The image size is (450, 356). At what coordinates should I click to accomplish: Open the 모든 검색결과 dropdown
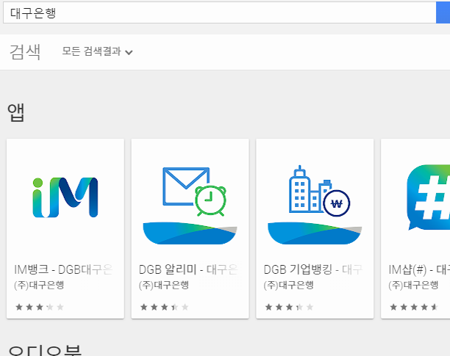(97, 51)
